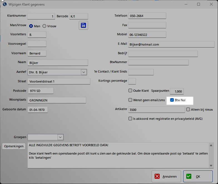Click inside the Opmerkingen text area
The image size is (218, 184).
pos(118,155)
